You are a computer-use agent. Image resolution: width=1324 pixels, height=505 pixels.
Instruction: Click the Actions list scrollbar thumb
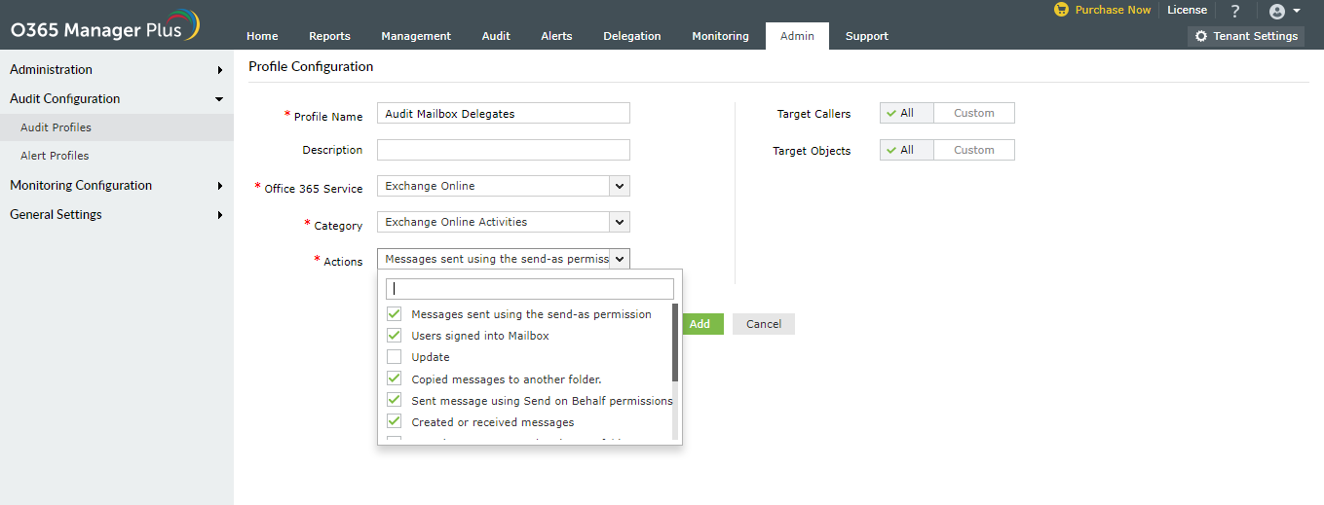[x=675, y=343]
